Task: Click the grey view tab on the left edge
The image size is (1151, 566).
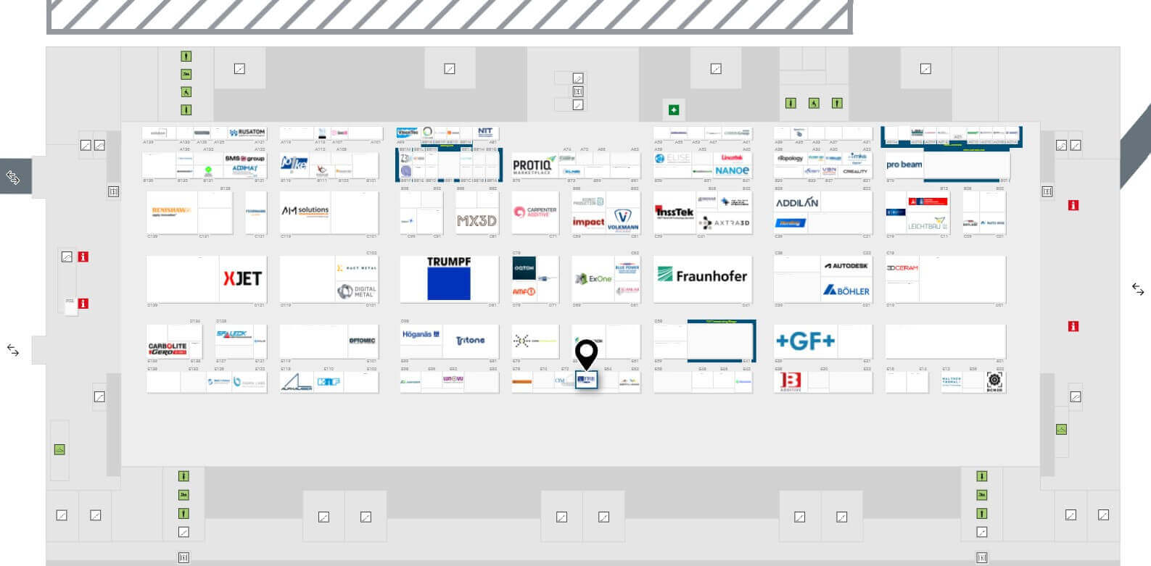Action: point(15,176)
